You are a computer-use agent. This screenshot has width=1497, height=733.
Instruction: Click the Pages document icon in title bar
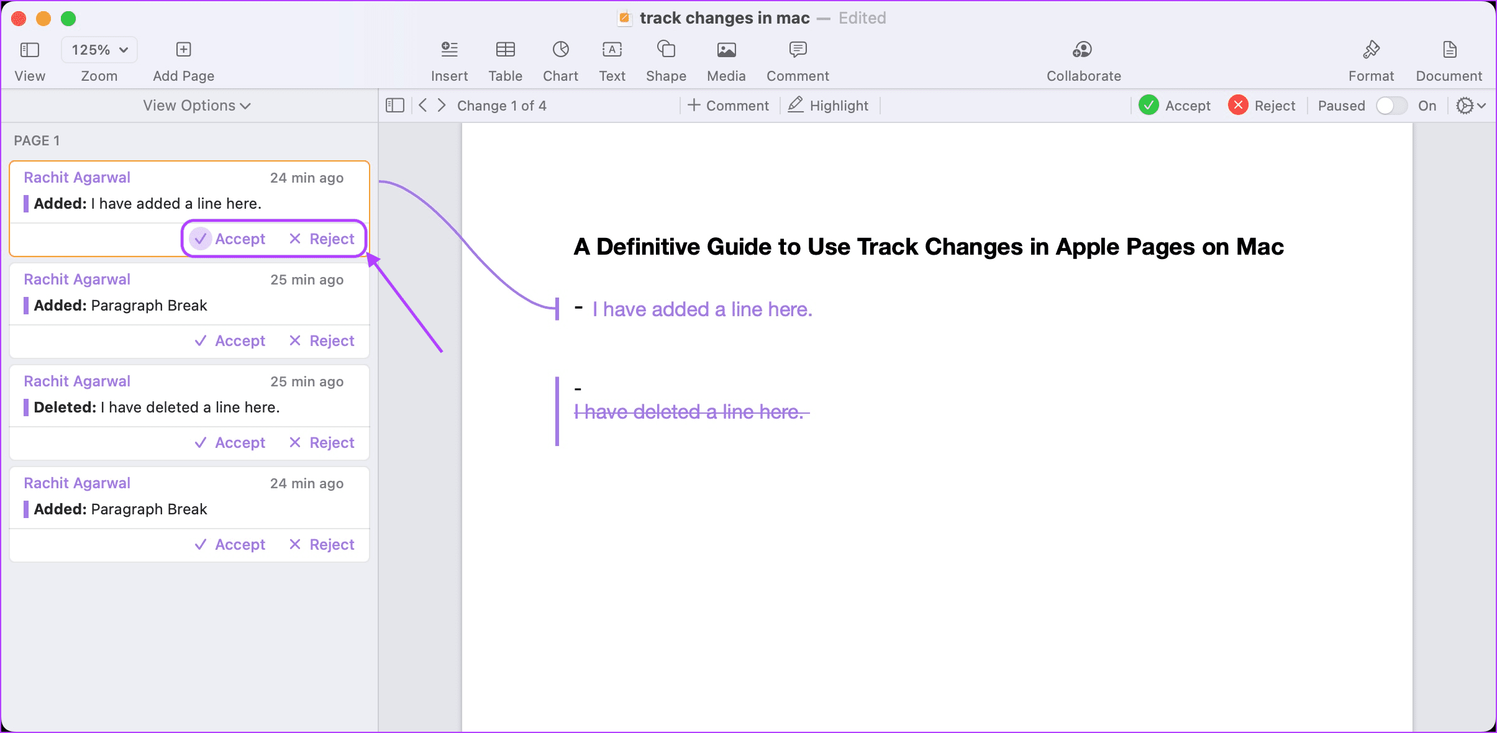pyautogui.click(x=625, y=18)
